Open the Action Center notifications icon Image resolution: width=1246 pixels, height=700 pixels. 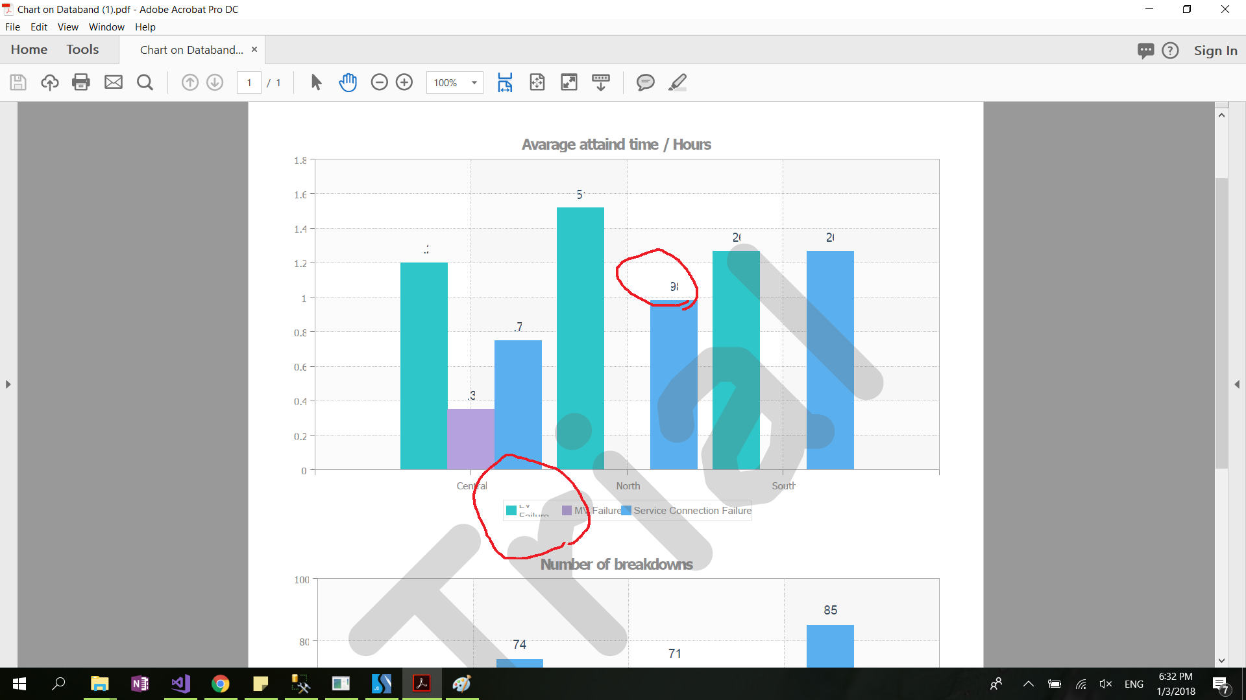(x=1221, y=684)
